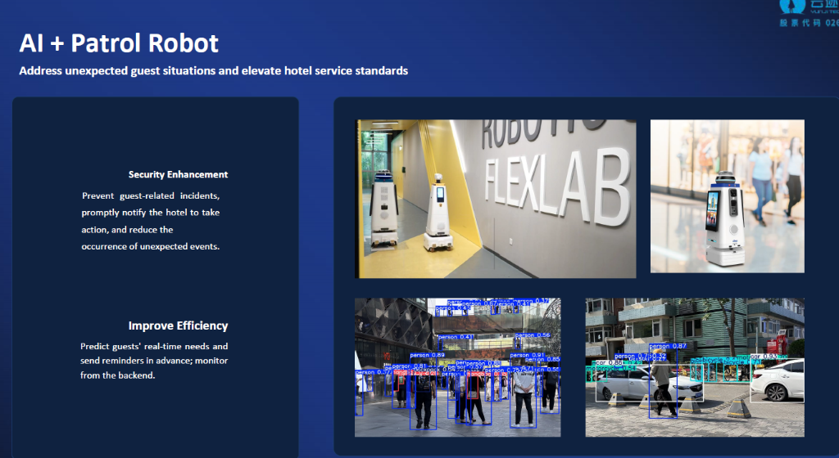This screenshot has height=458, width=839.
Task: Select the 'AI + Patrol Robot' slide title
Action: 119,43
